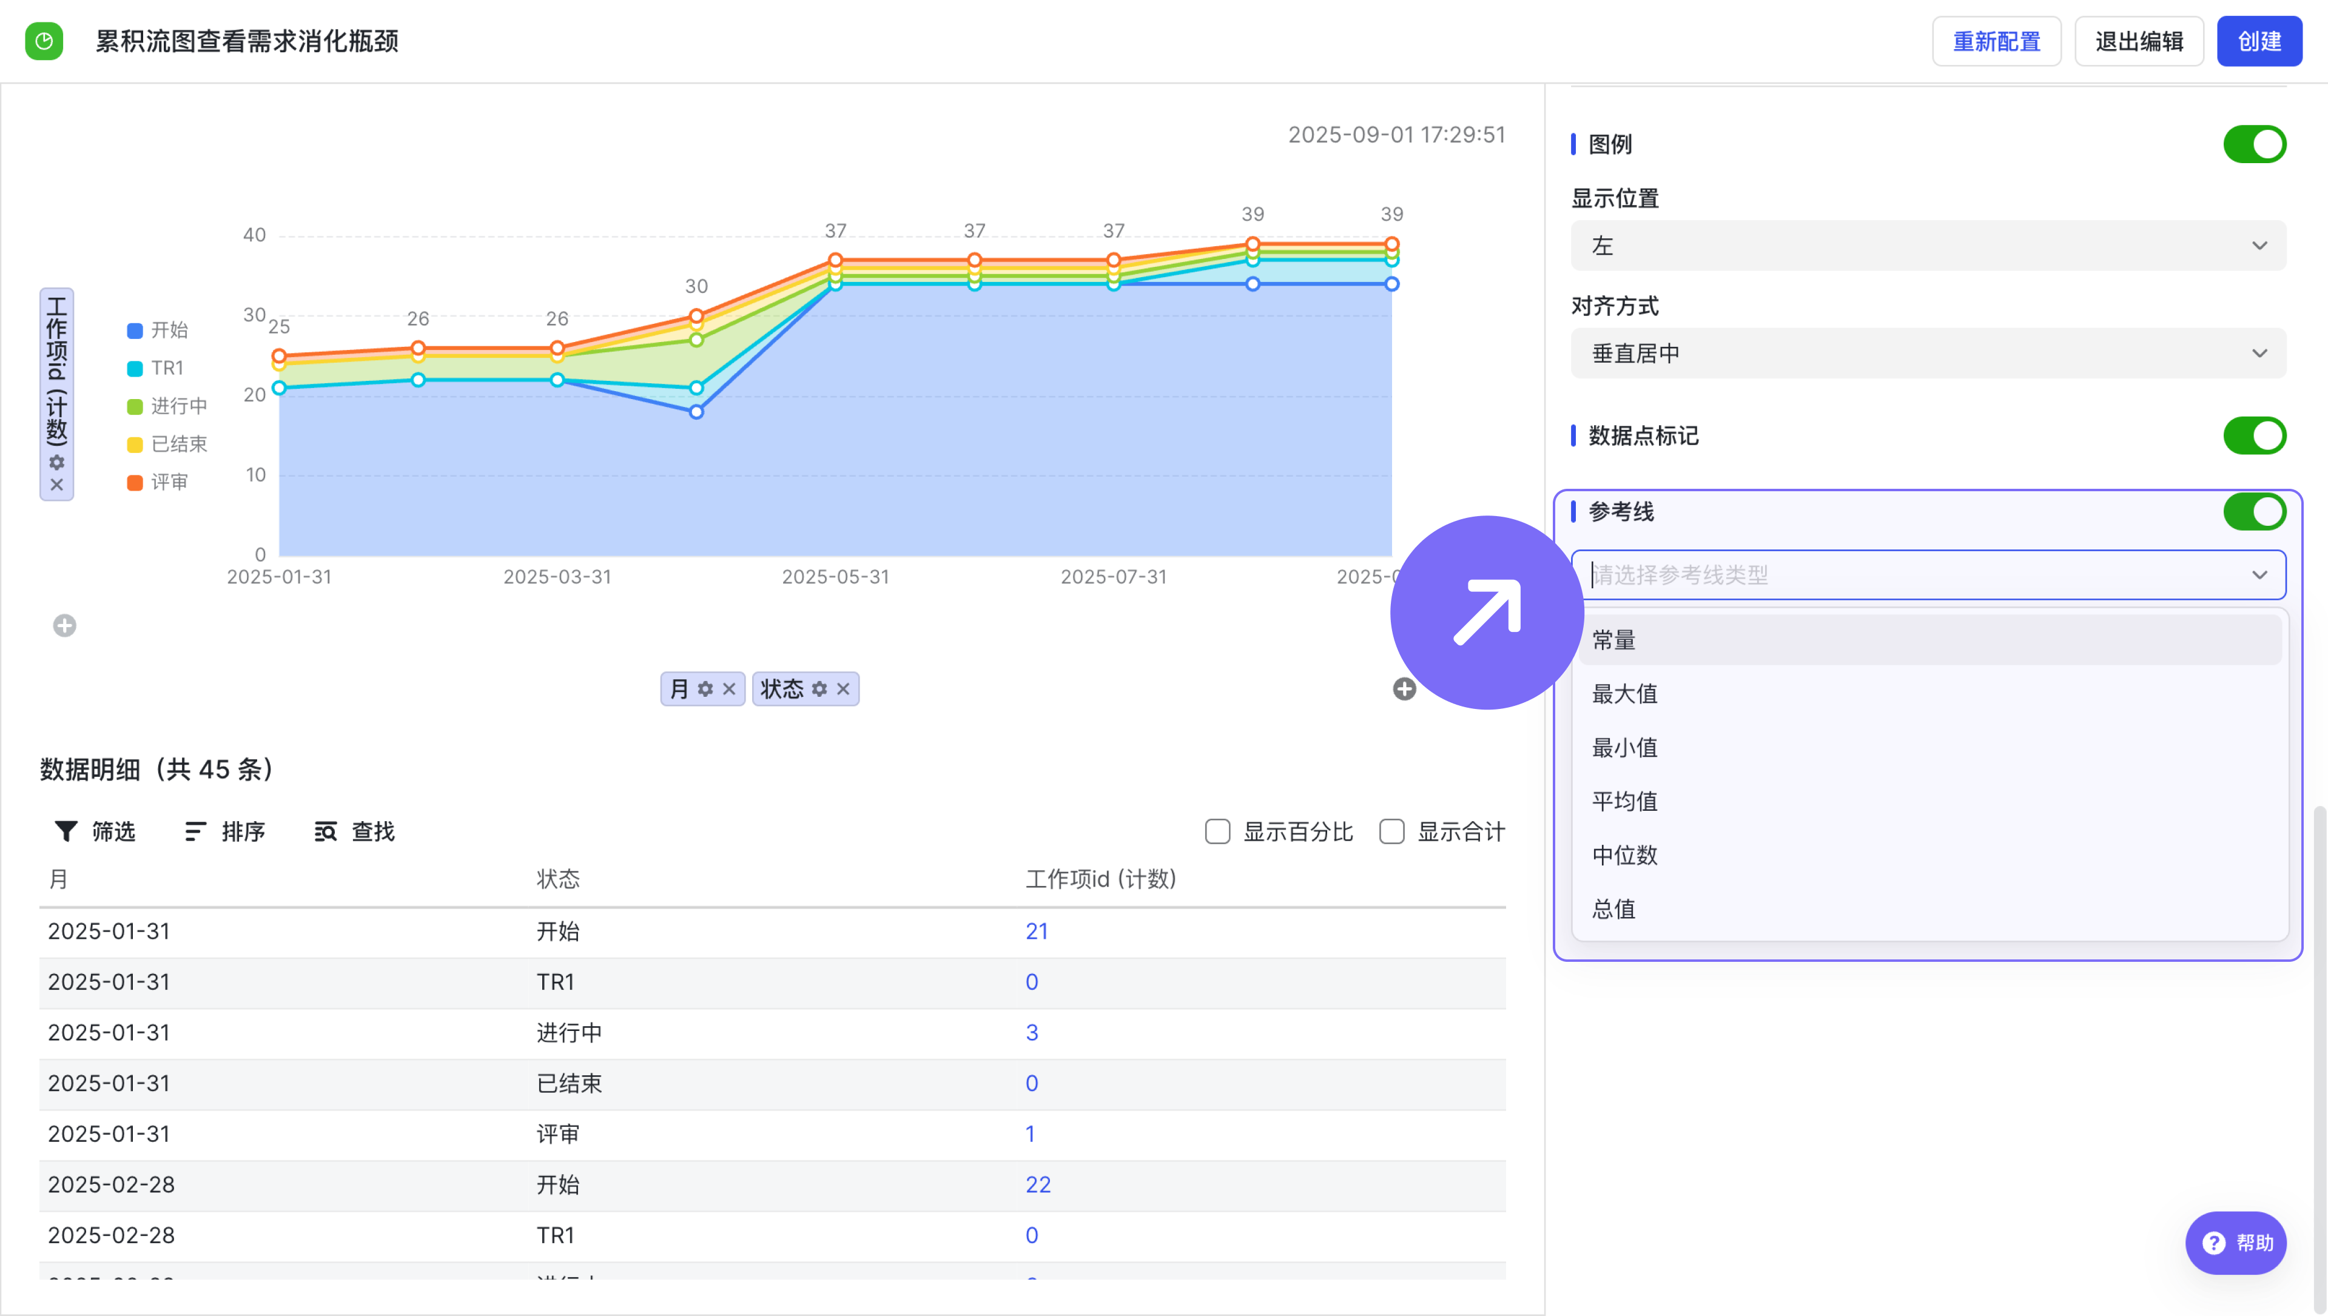Click the timestamp 2025-09-01 17:29:51
Screen dimensions: 2328x1316
(1396, 135)
